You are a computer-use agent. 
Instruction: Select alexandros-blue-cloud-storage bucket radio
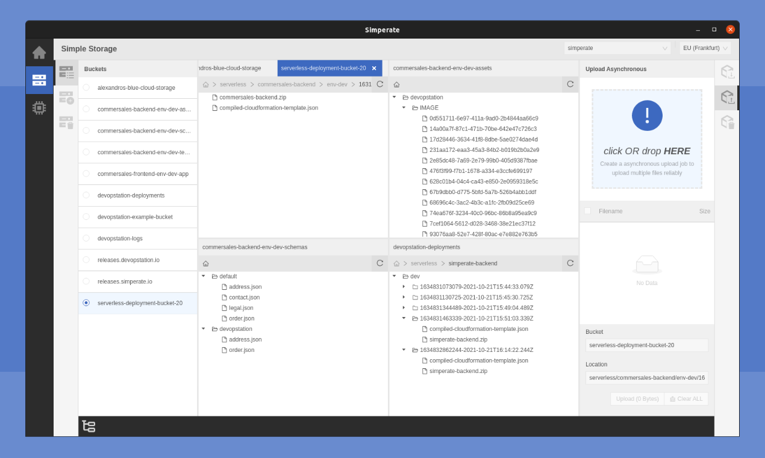[x=86, y=87]
